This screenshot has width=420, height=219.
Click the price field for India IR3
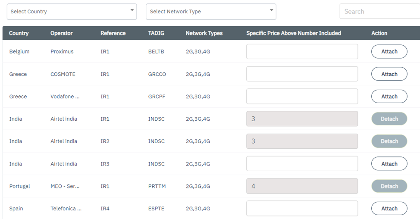pos(302,164)
